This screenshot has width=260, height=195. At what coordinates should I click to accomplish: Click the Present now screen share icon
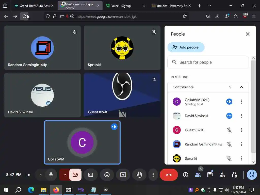[123, 175]
